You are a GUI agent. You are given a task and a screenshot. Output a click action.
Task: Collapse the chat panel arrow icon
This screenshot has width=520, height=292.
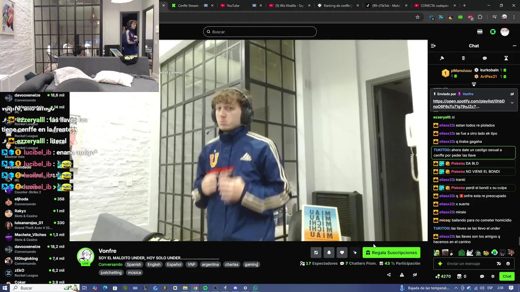click(433, 46)
